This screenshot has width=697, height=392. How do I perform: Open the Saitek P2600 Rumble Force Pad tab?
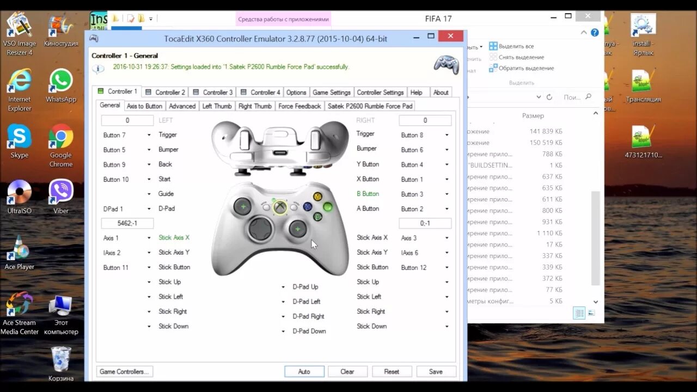click(x=370, y=106)
